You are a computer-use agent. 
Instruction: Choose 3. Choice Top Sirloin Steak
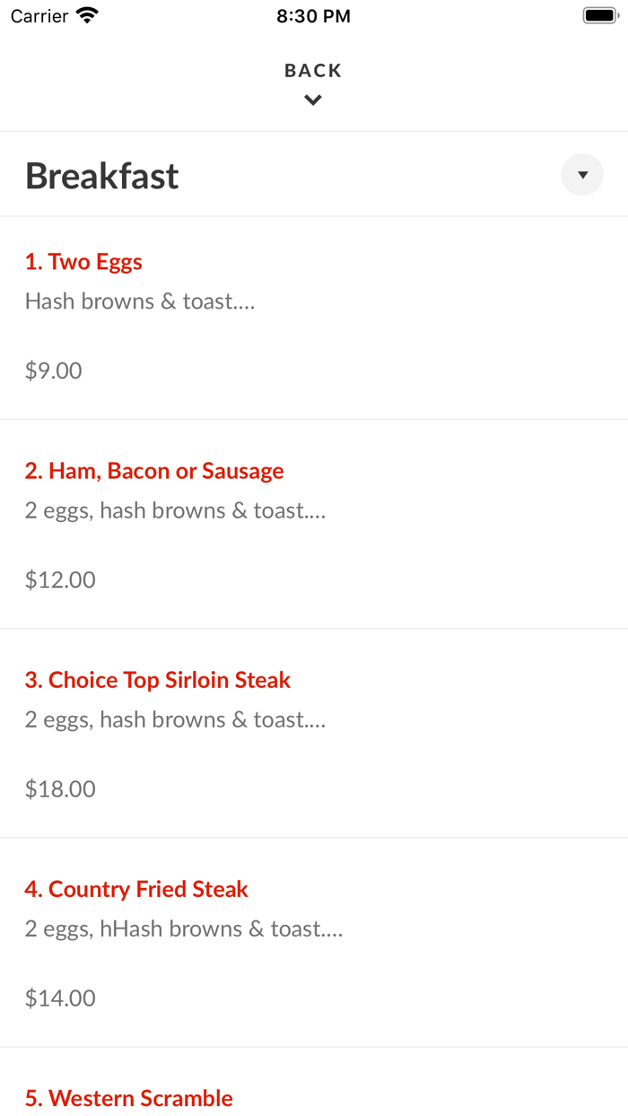coord(158,680)
